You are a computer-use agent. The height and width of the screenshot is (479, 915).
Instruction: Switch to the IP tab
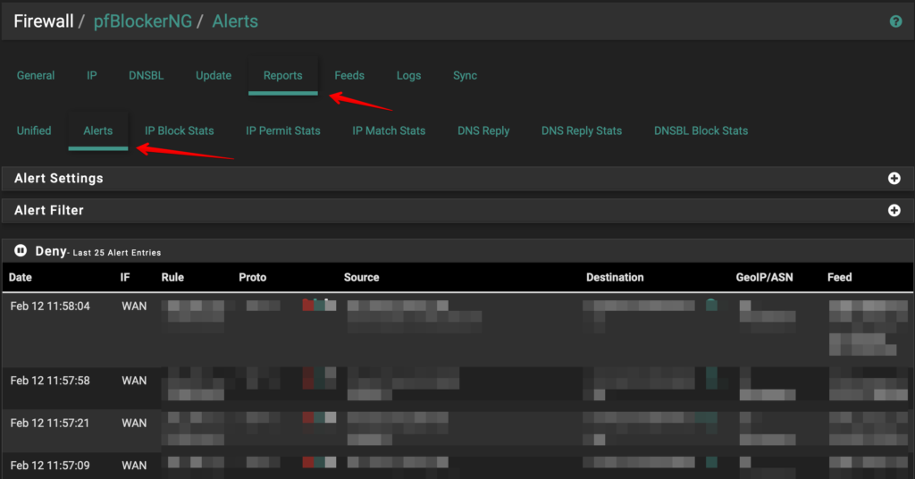pyautogui.click(x=92, y=75)
